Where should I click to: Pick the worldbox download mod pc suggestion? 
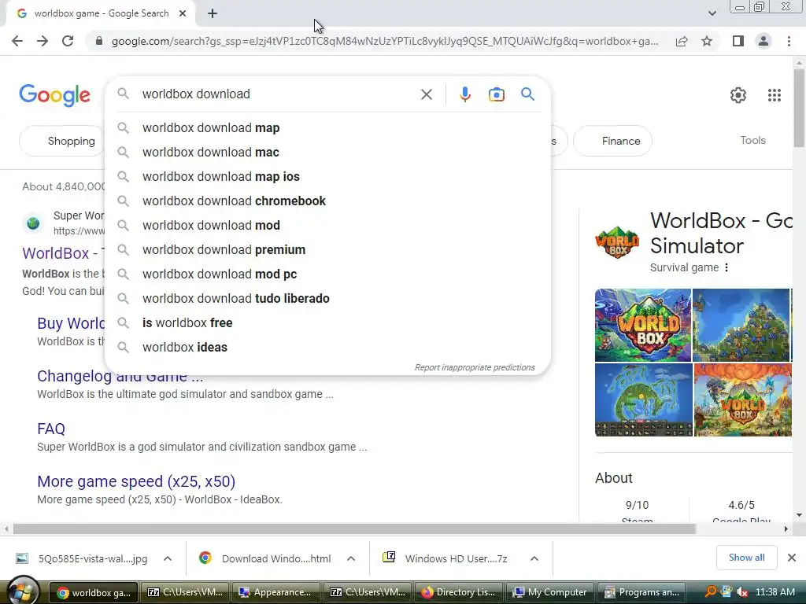coord(327,274)
